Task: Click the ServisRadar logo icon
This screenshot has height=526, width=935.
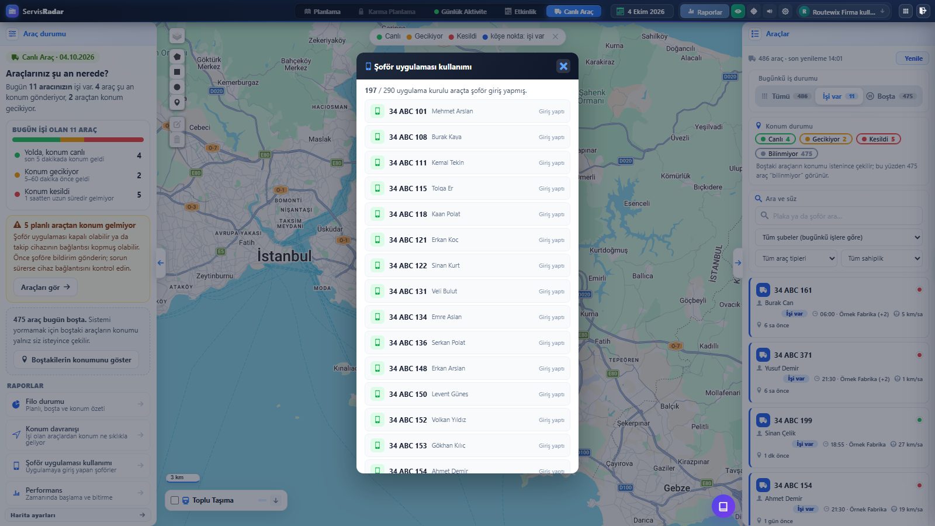Action: 12,11
